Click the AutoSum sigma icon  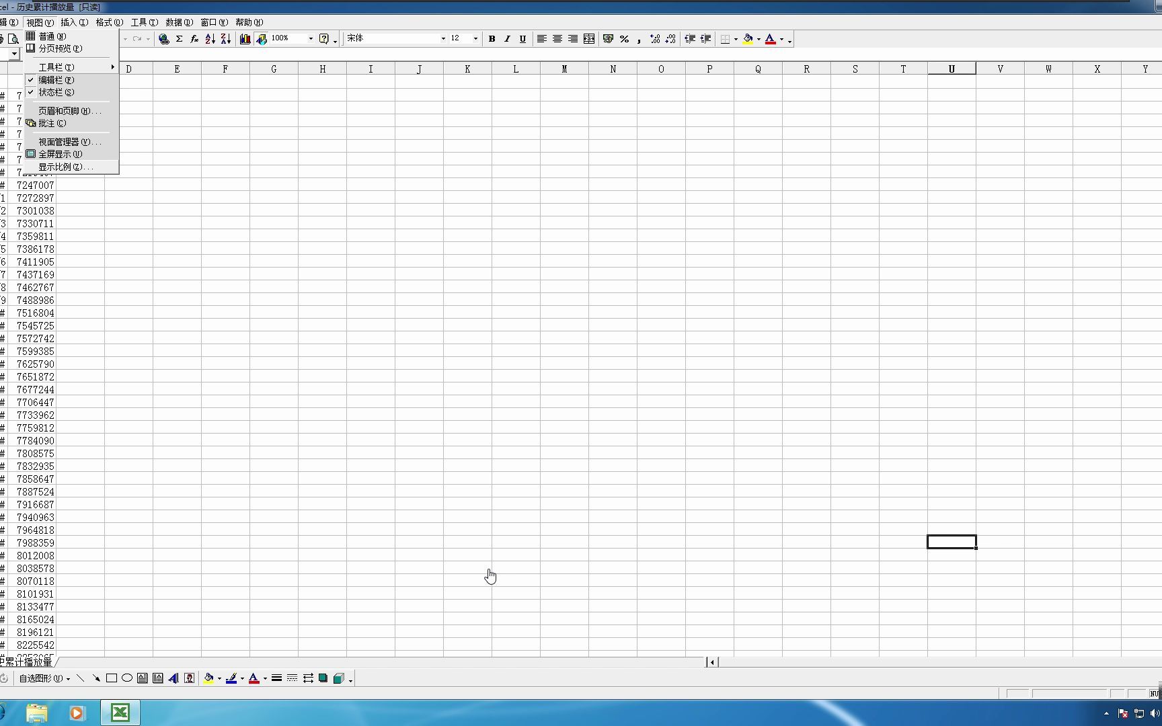point(180,39)
